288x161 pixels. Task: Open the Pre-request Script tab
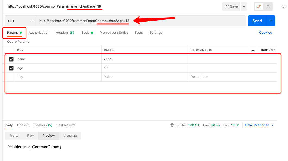[x=114, y=33]
